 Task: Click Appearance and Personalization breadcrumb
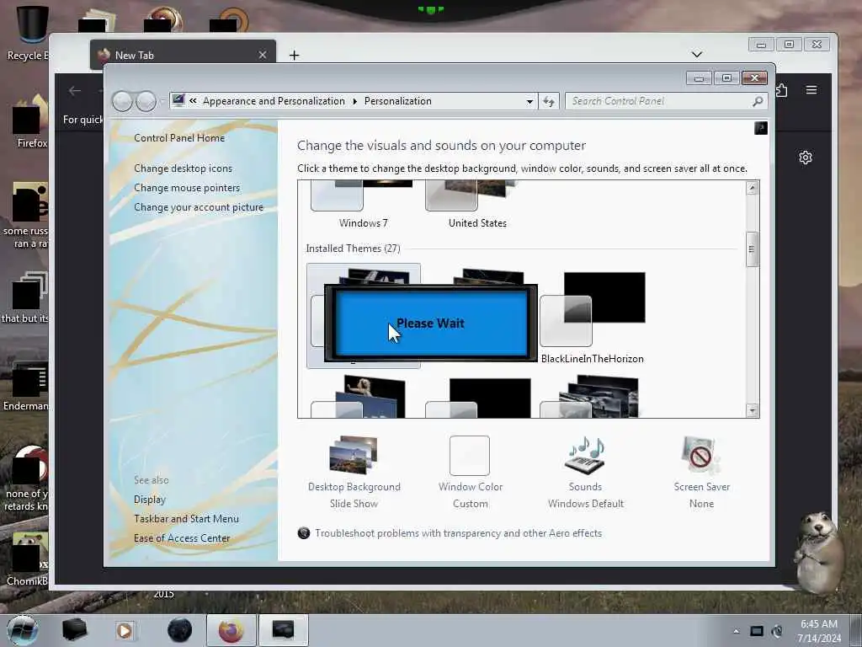point(274,101)
